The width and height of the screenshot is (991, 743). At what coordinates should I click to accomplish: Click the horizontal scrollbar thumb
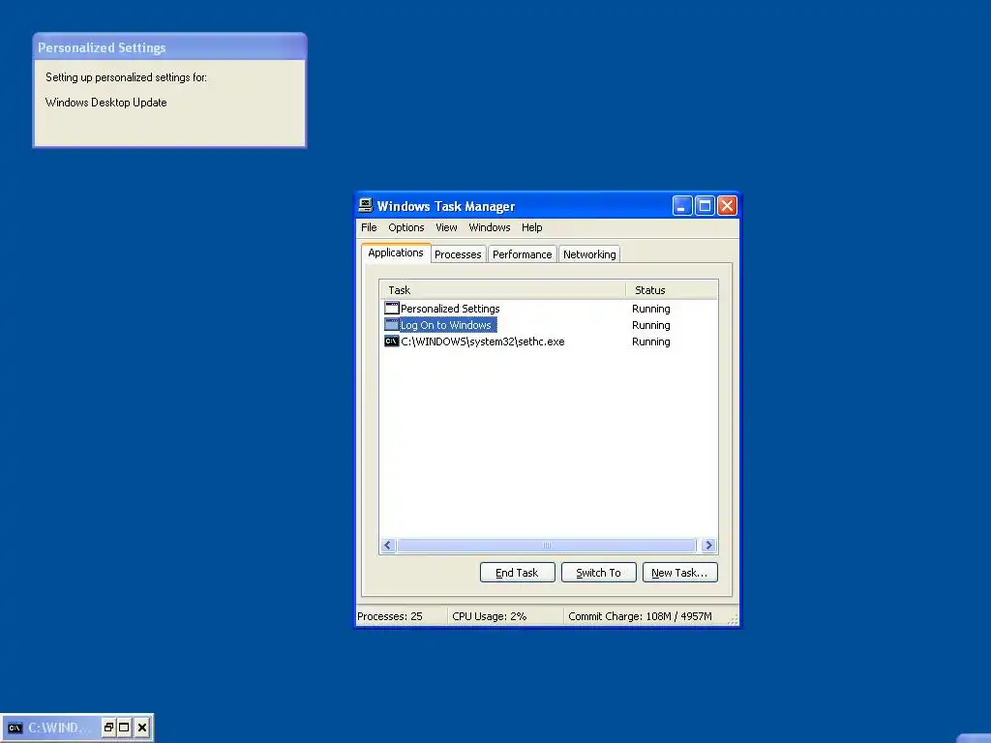tap(547, 546)
